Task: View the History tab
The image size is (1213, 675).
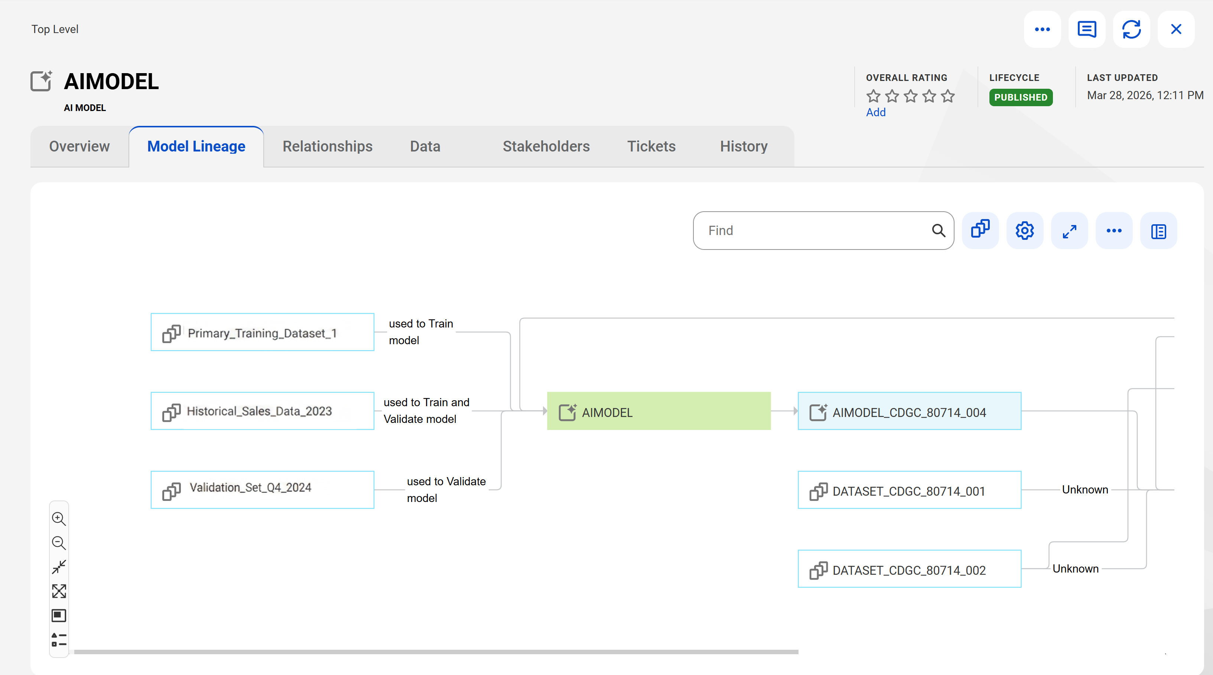Action: click(x=743, y=146)
